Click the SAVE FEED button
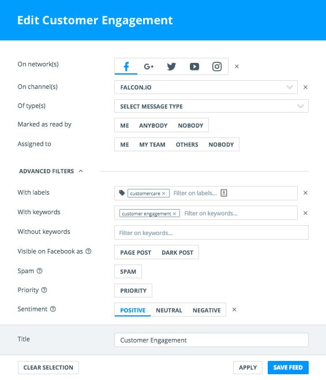This screenshot has height=380, width=326. 288,367
